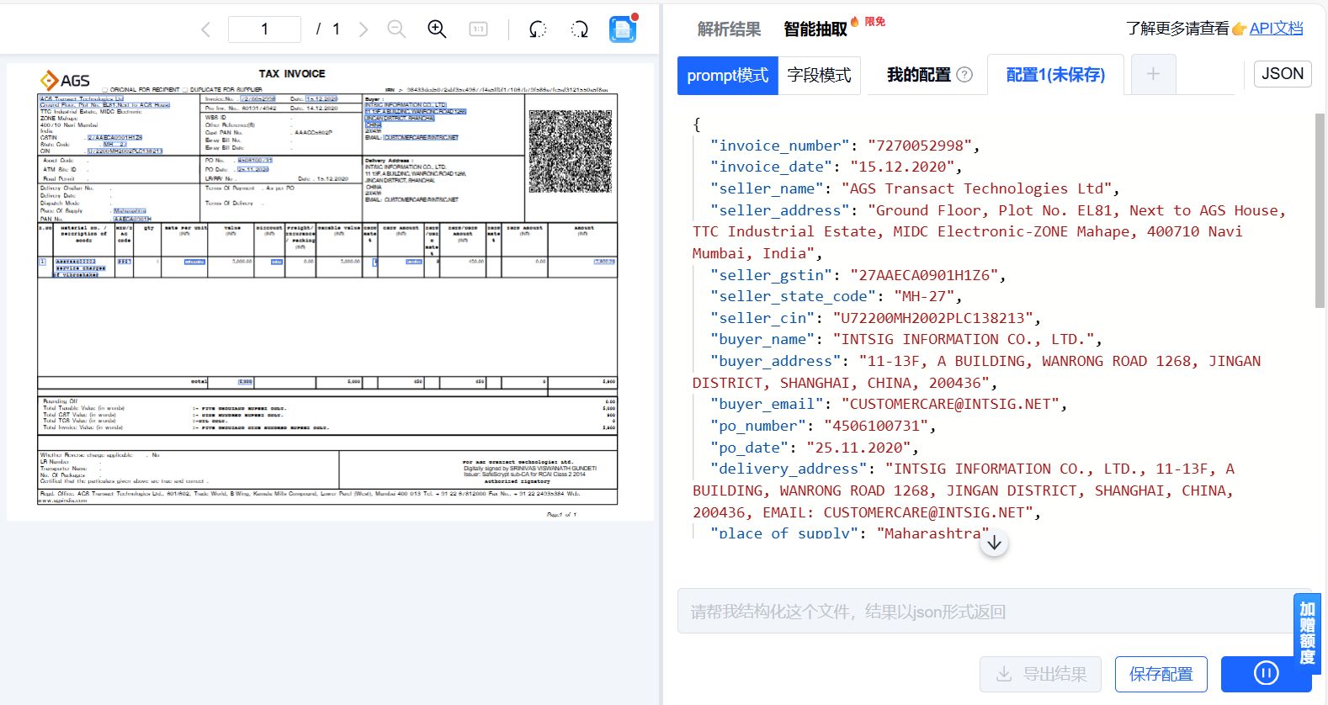Viewport: 1328px width, 705px height.
Task: Click the QR code on the invoice
Action: pyautogui.click(x=571, y=151)
